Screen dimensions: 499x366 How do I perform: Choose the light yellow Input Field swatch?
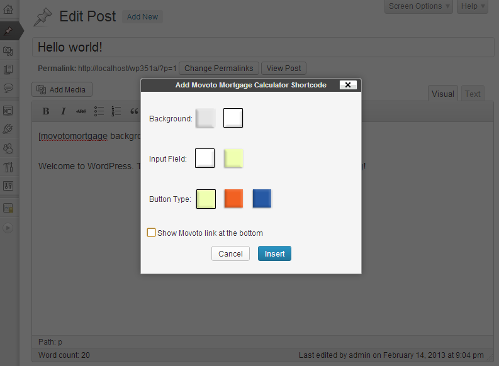(x=233, y=158)
